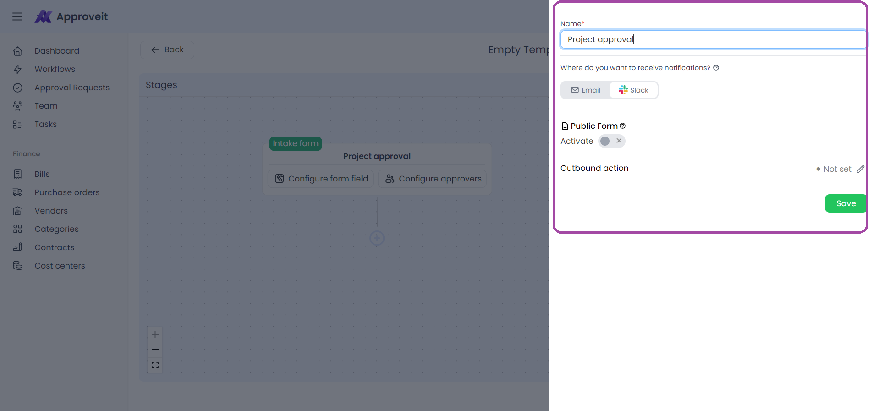
Task: Click the Vendors building icon
Action: tap(18, 211)
